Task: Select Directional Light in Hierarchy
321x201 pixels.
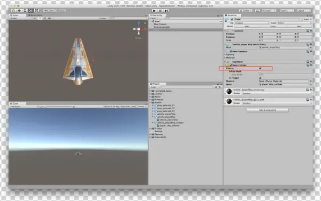Action: tap(162, 27)
